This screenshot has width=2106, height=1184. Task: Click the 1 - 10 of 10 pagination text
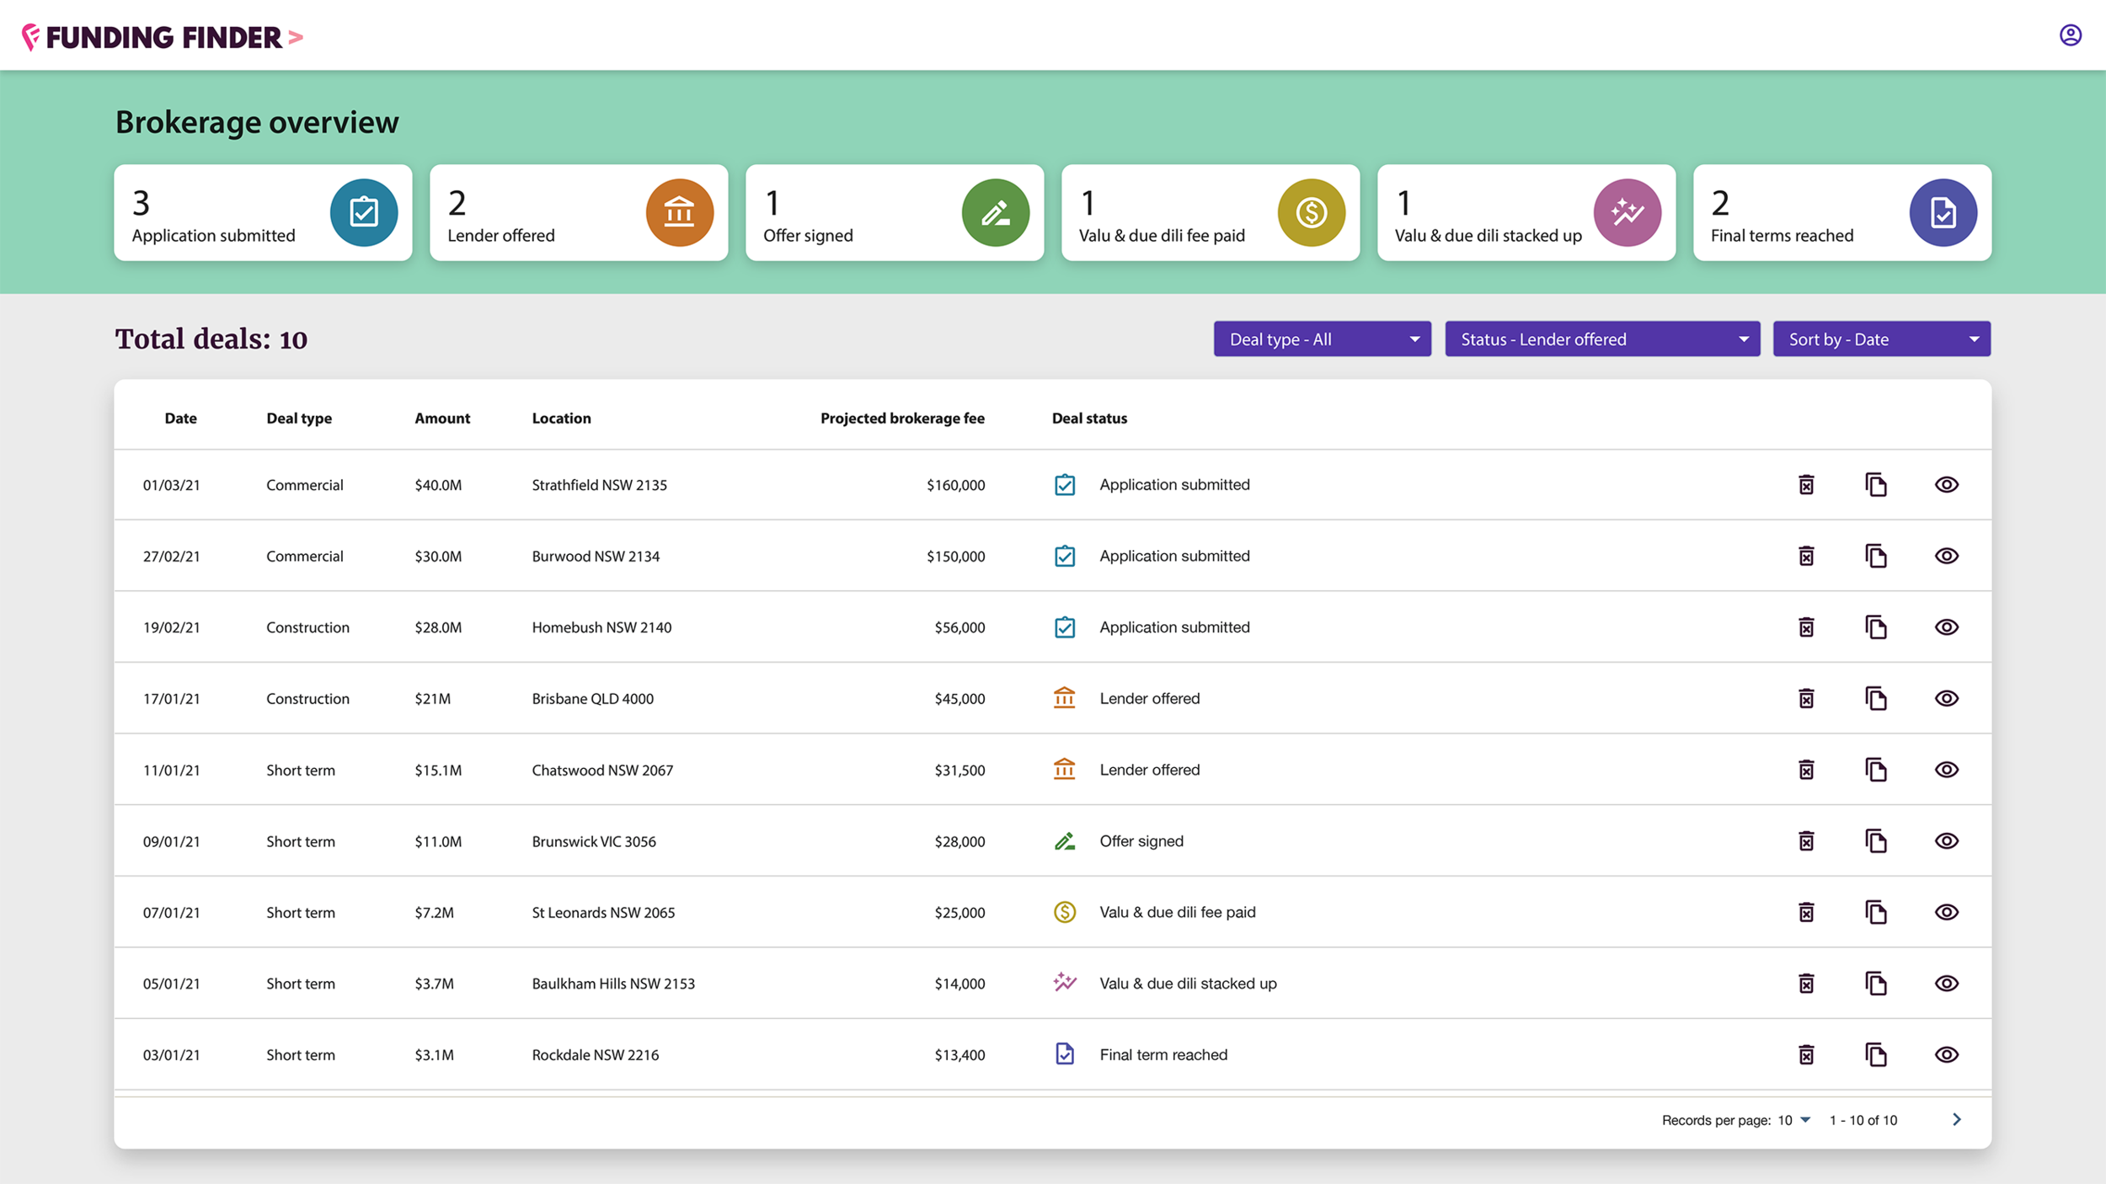click(x=1863, y=1120)
